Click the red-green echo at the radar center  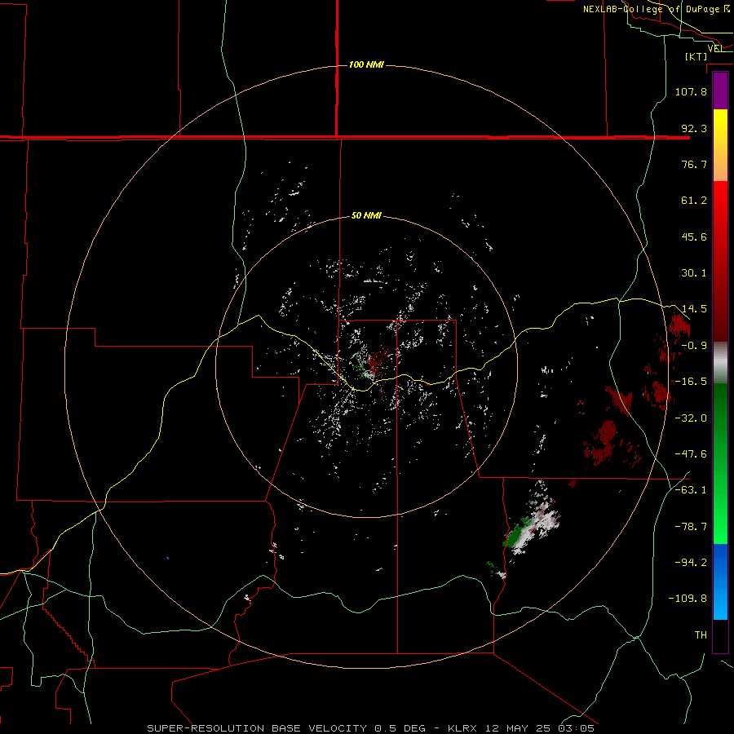[373, 363]
